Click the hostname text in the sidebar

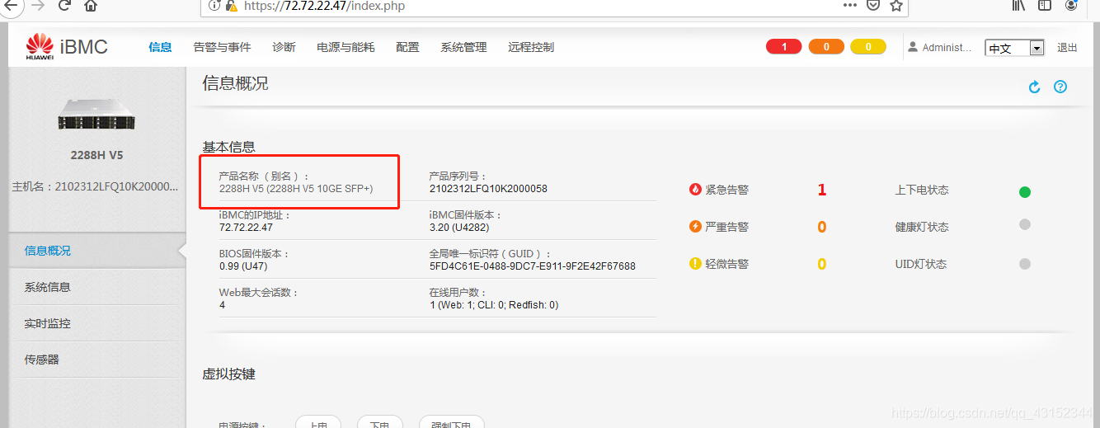click(95, 186)
